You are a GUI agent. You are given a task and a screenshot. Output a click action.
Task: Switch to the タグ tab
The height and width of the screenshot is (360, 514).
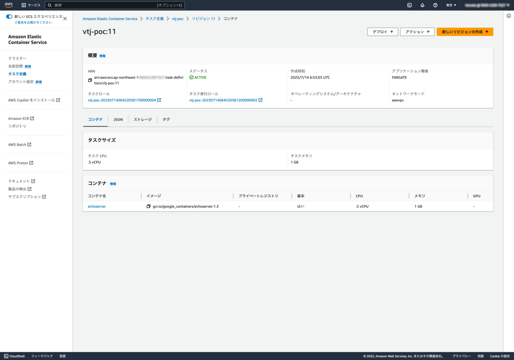point(166,119)
